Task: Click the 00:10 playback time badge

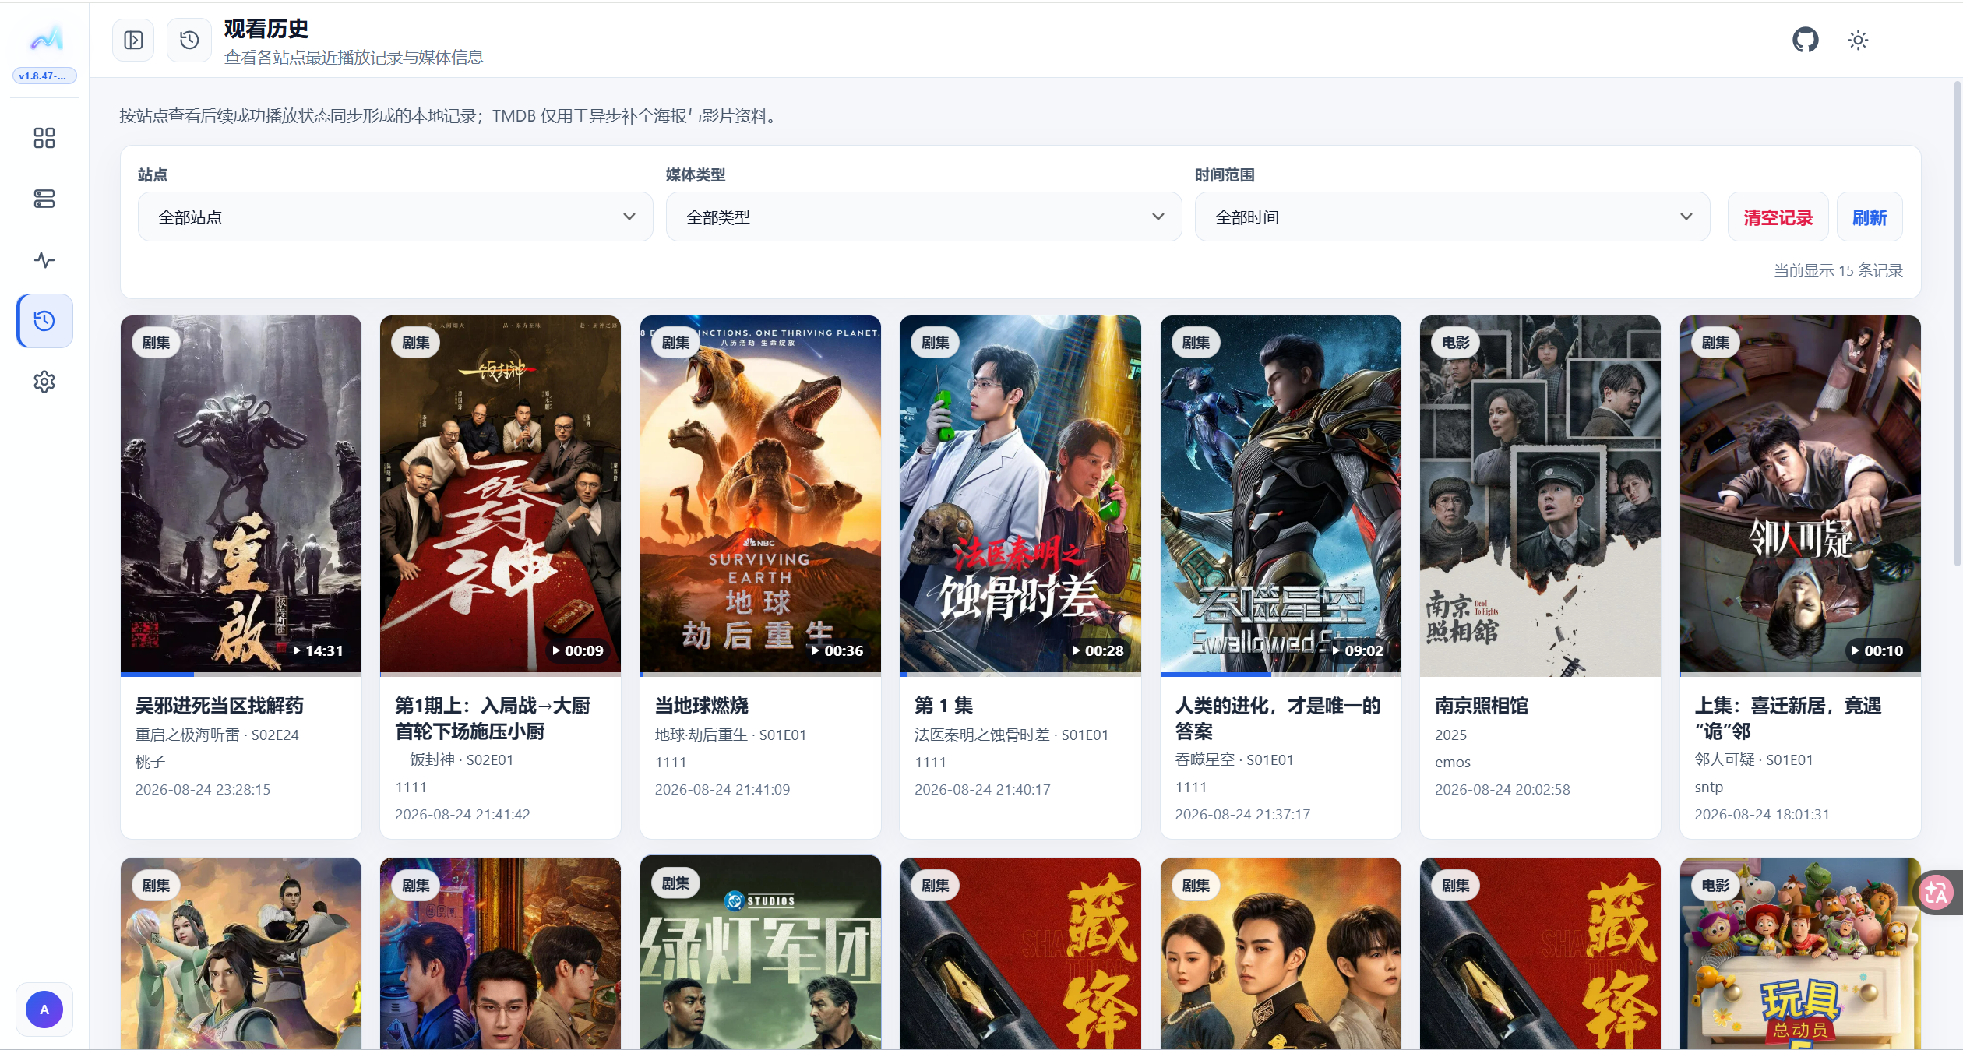Action: tap(1877, 650)
